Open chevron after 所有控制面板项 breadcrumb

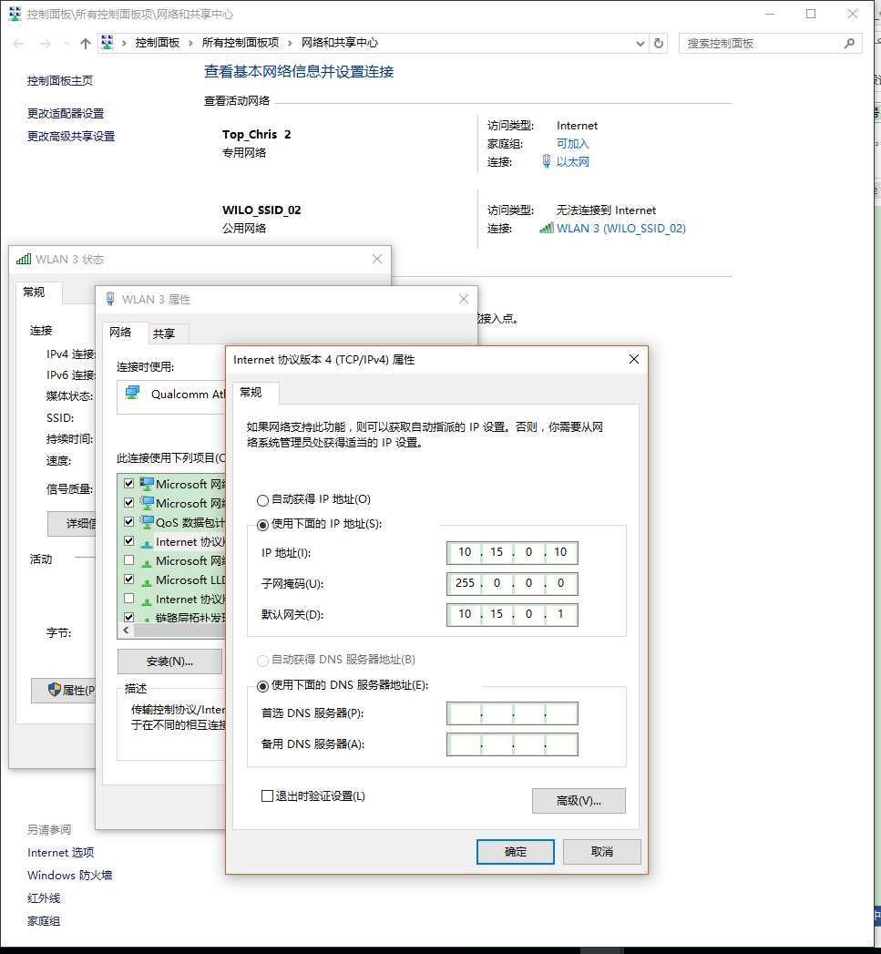[290, 43]
